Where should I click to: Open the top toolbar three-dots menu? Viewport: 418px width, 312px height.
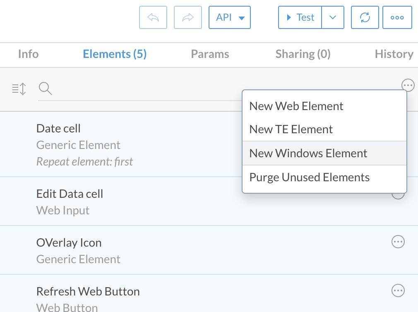click(x=397, y=17)
